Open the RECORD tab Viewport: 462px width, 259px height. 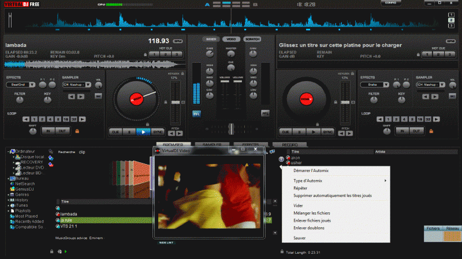[290, 144]
